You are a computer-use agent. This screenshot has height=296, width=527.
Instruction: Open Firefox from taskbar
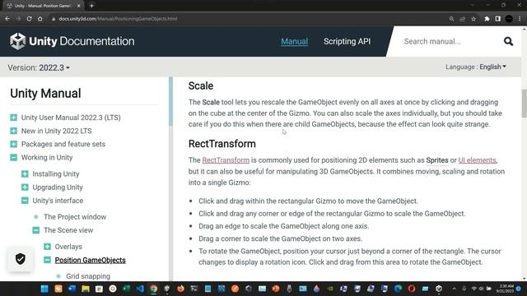(x=180, y=289)
